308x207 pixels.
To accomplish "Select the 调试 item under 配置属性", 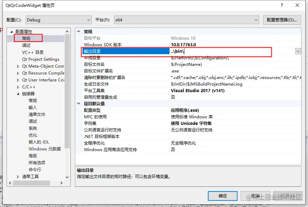I will click(27, 45).
